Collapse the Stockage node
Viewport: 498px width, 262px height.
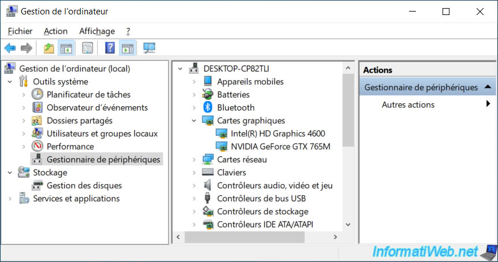click(x=10, y=173)
